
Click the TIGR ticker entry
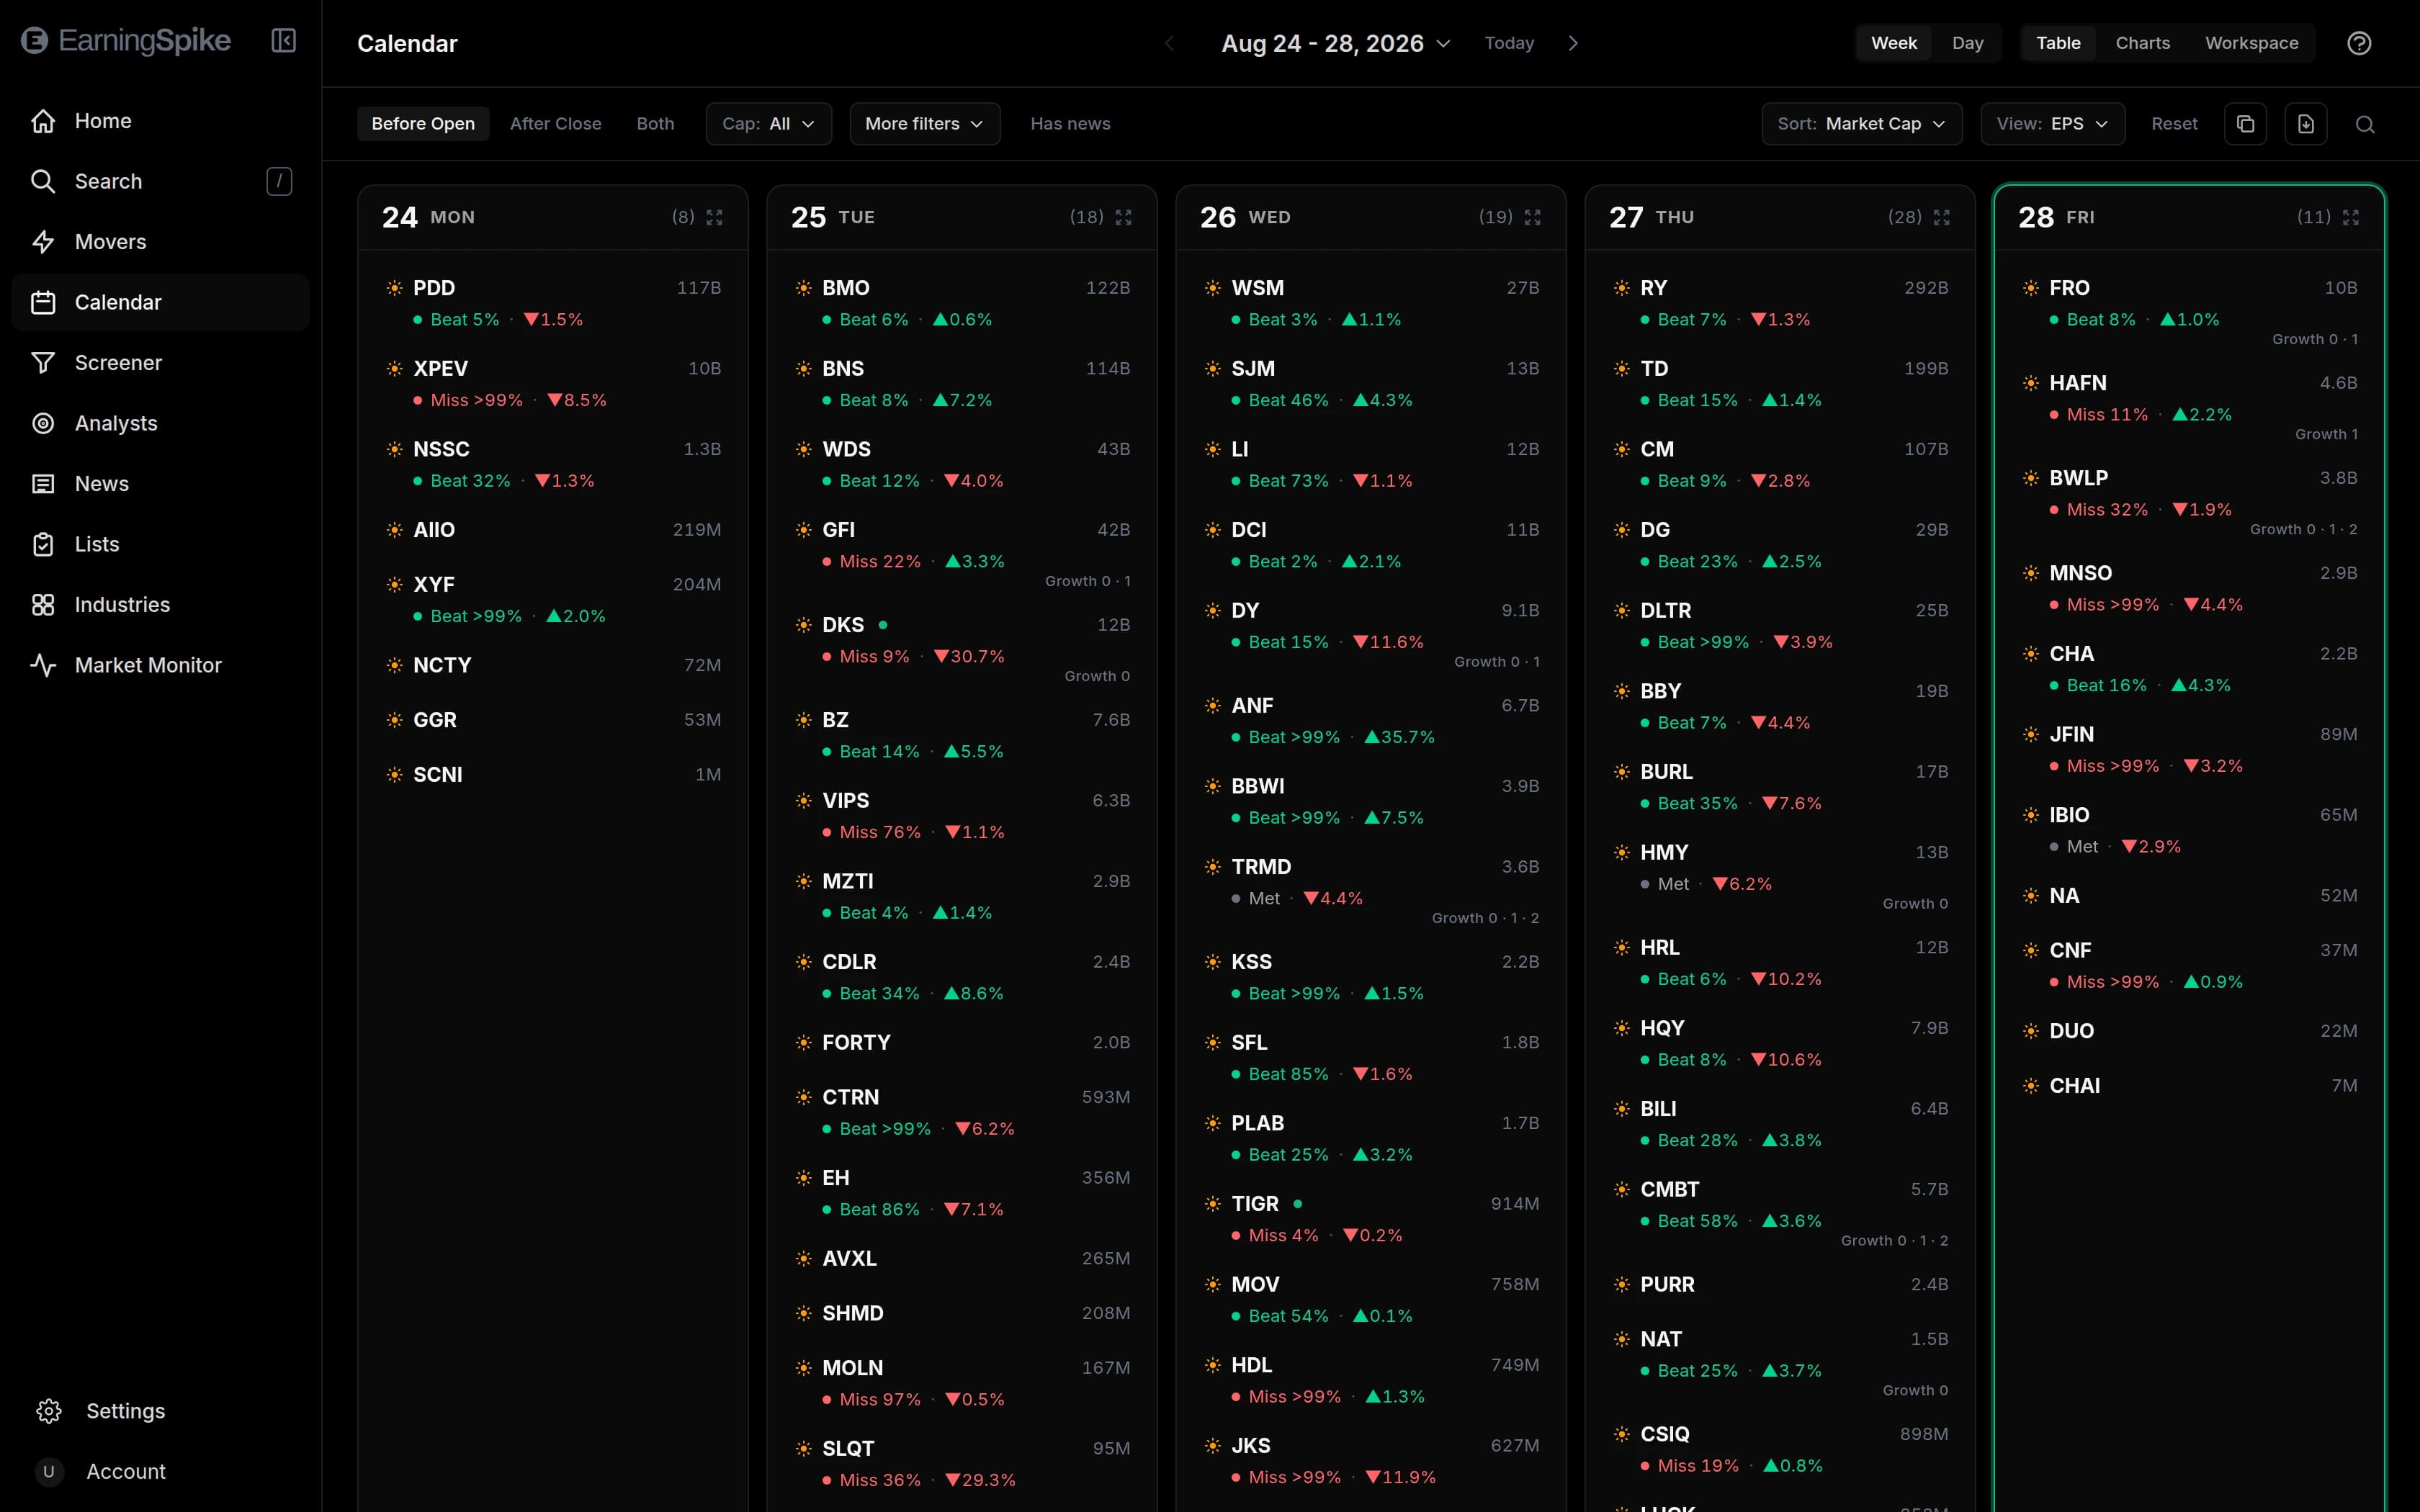pyautogui.click(x=1254, y=1204)
